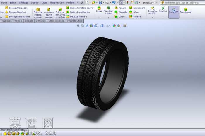Toggle Instant3D mode
Viewport: 205px width, 136px height.
174,12
